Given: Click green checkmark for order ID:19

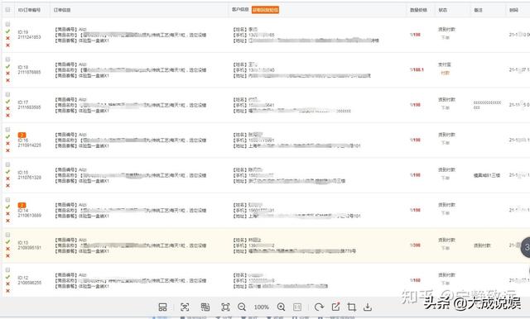Looking at the screenshot, I should pos(7,31).
